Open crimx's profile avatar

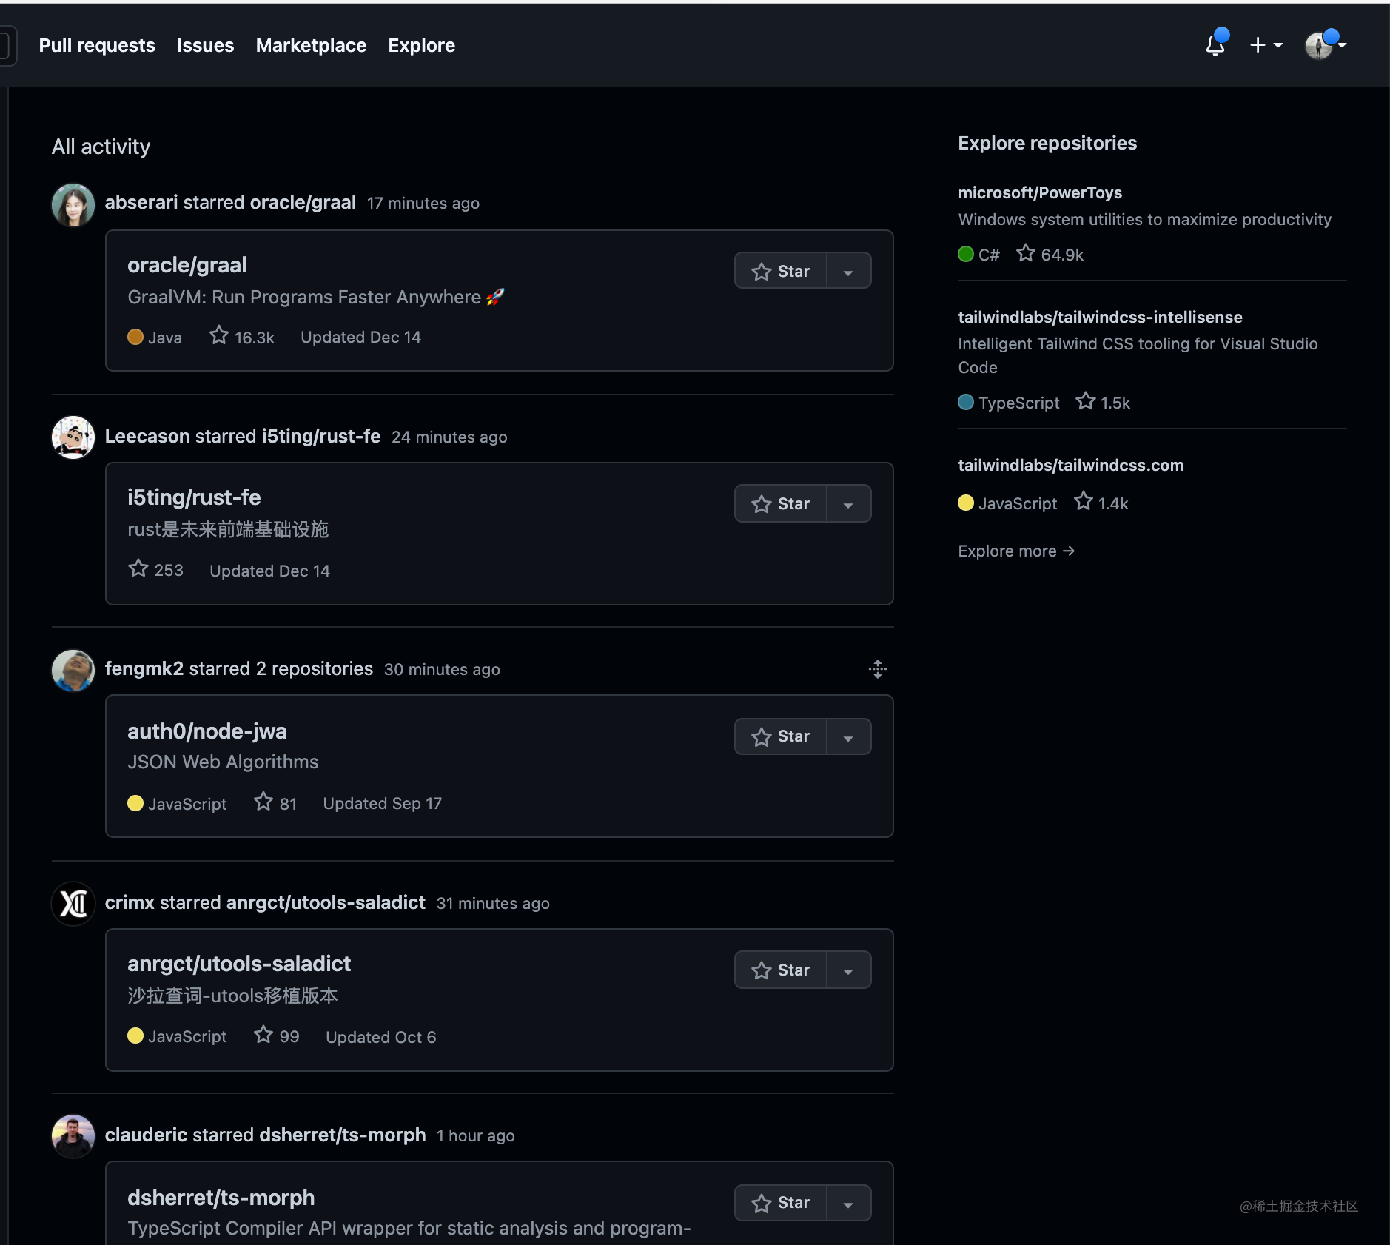pyautogui.click(x=73, y=904)
